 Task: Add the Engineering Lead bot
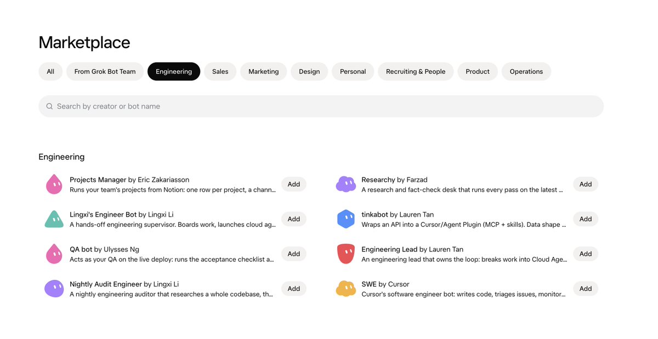[x=586, y=254]
